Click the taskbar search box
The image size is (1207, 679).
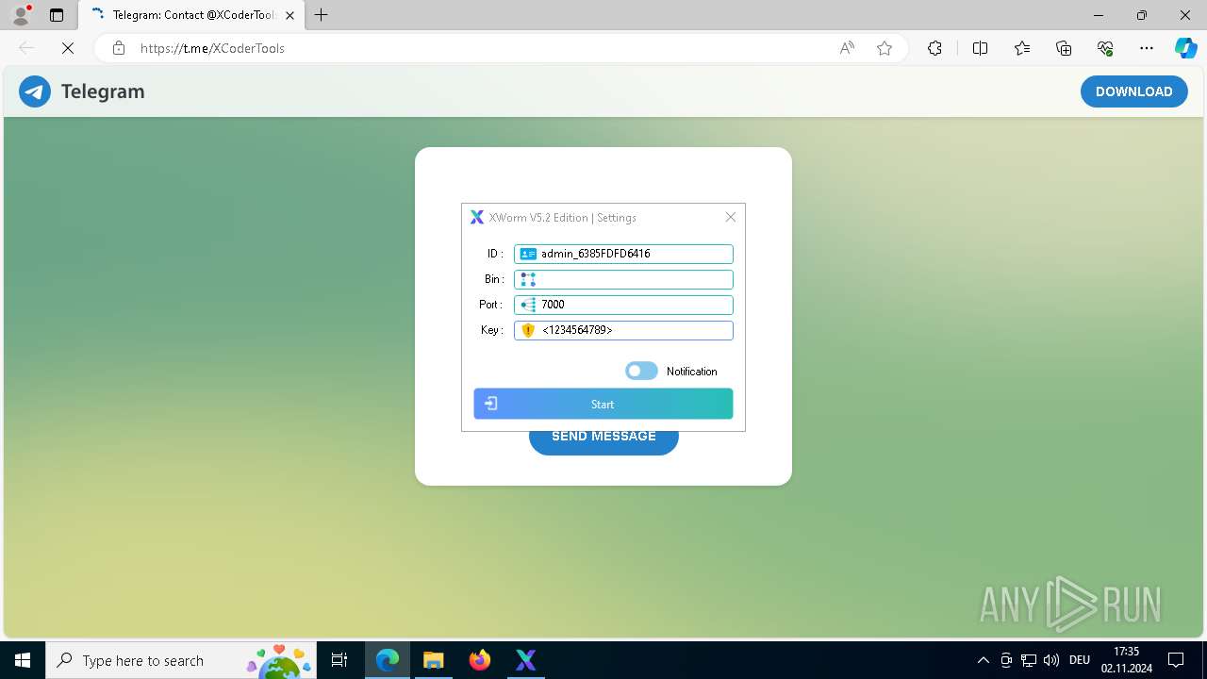pyautogui.click(x=181, y=660)
